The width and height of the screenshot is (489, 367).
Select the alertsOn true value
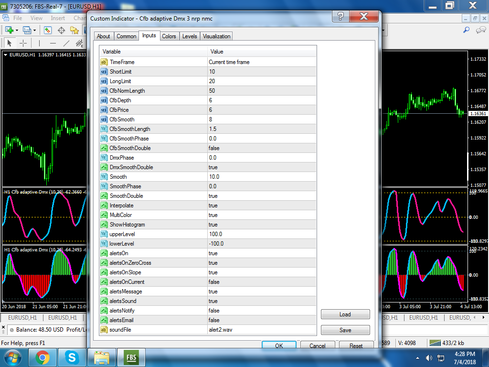262,253
